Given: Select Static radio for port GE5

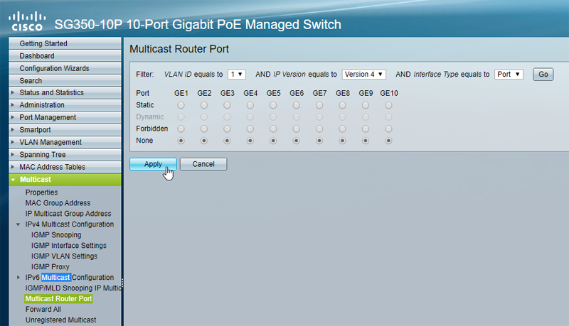Looking at the screenshot, I should pos(273,105).
